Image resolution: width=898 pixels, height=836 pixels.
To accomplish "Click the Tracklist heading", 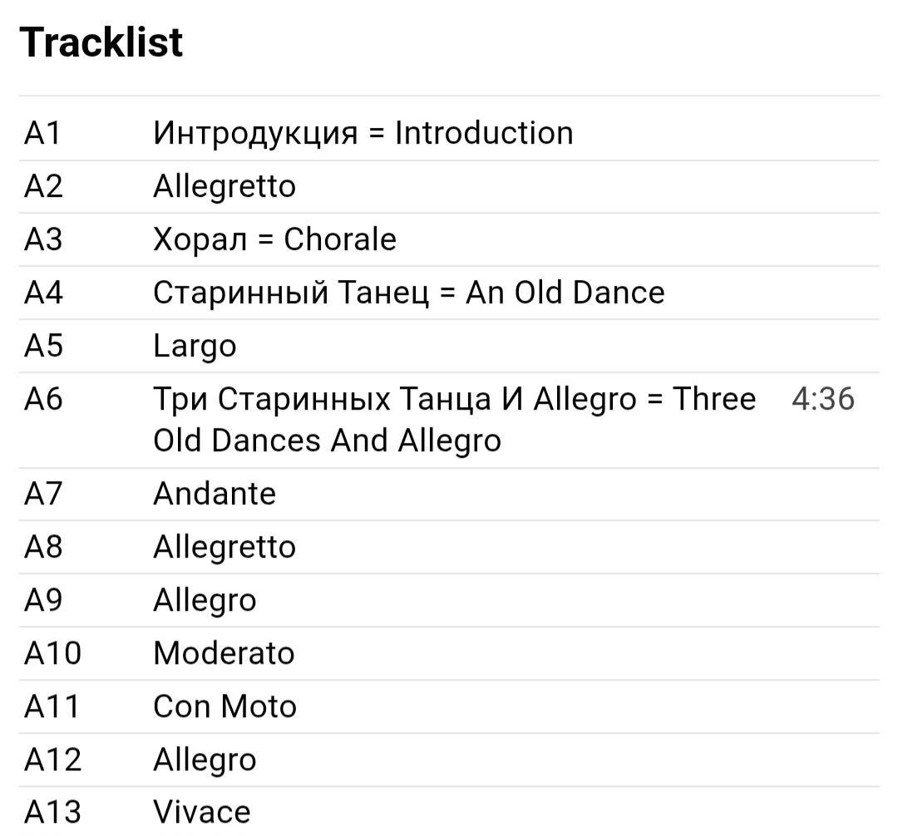I will (x=101, y=42).
